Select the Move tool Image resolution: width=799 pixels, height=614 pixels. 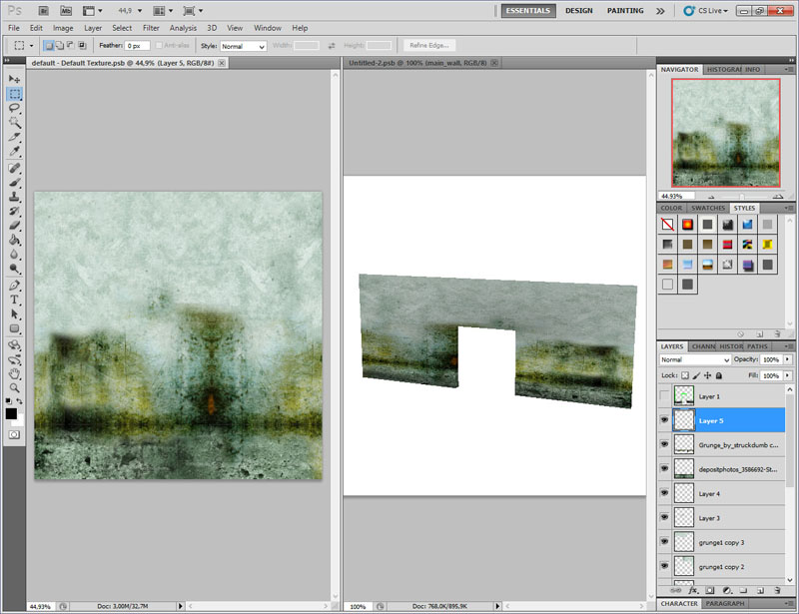pyautogui.click(x=15, y=78)
